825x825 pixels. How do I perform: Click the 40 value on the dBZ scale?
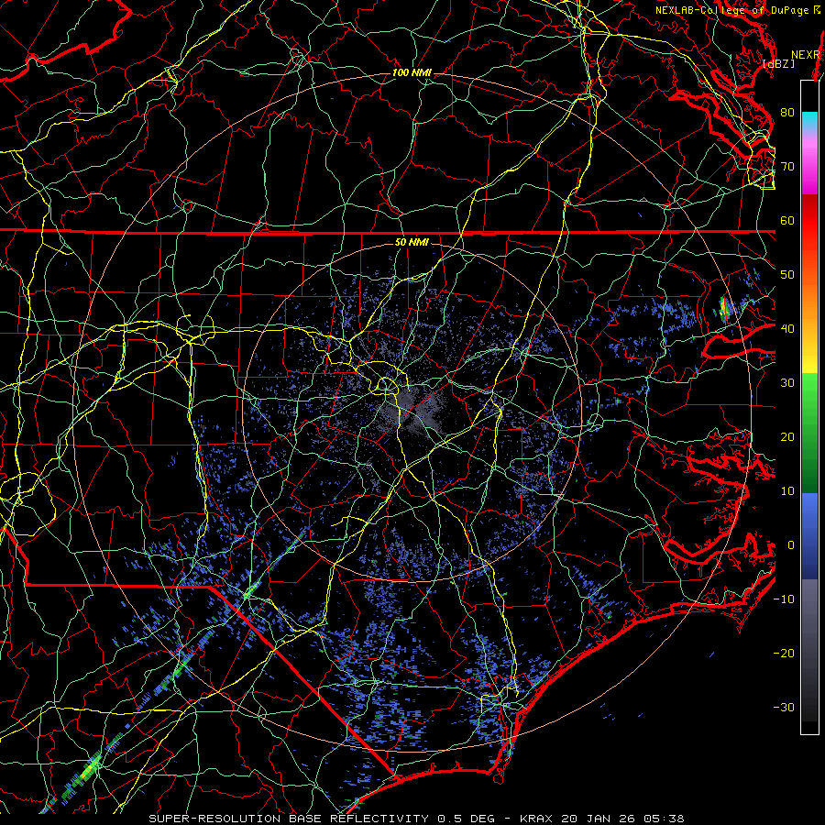tap(787, 329)
